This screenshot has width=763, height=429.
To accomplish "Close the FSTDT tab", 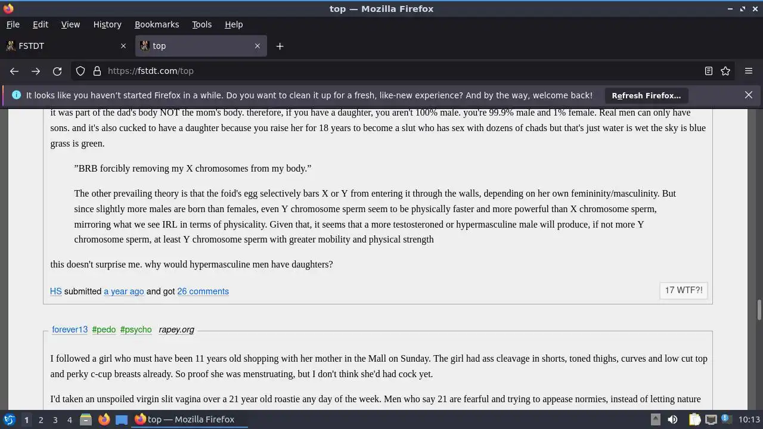I will tap(123, 46).
